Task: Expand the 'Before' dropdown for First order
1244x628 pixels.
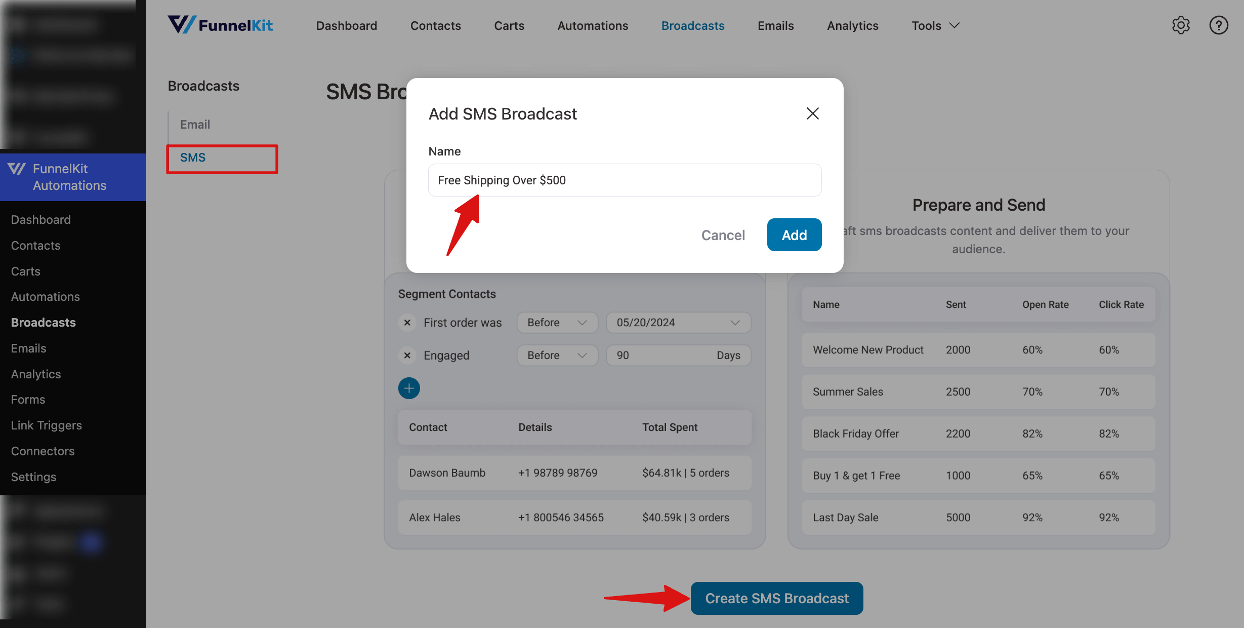Action: coord(557,322)
